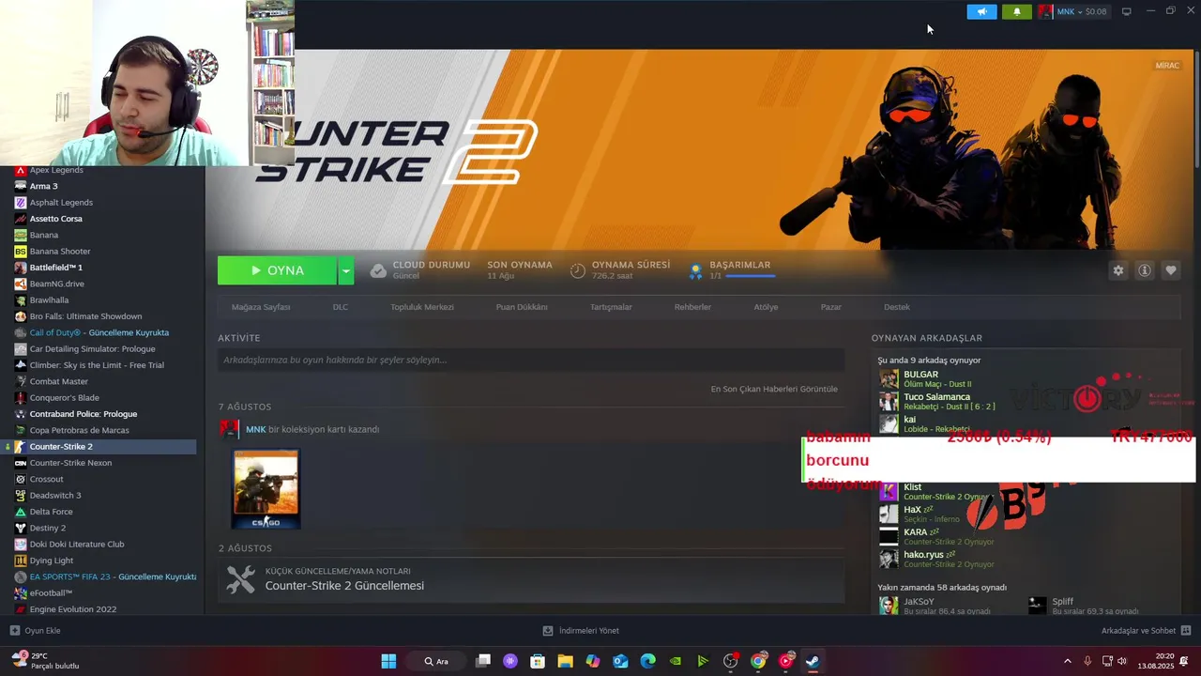Open Pazar market tab
The image size is (1201, 676).
(830, 307)
